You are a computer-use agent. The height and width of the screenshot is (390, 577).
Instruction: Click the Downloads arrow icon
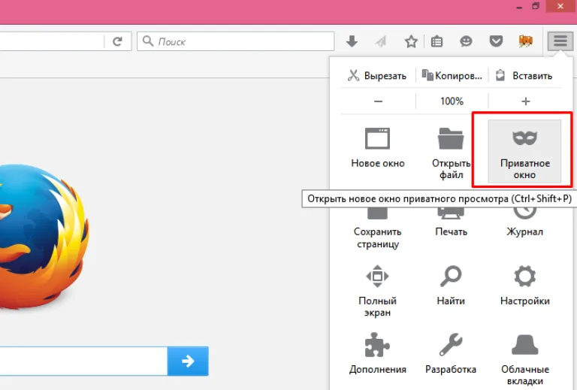(352, 41)
